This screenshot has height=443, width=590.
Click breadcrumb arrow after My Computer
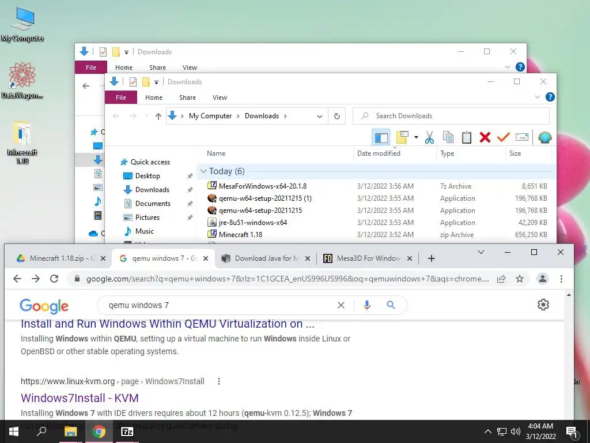click(238, 116)
